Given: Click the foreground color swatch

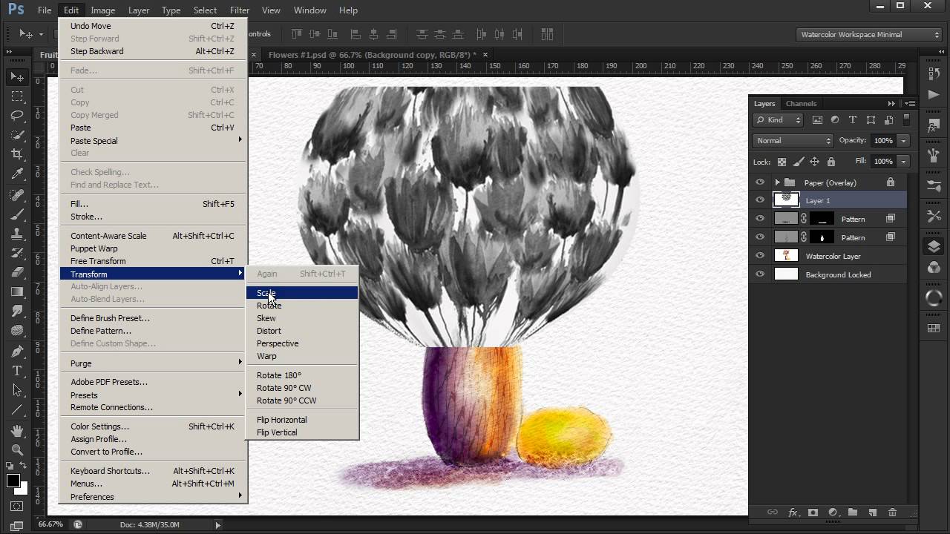Looking at the screenshot, I should coord(13,481).
